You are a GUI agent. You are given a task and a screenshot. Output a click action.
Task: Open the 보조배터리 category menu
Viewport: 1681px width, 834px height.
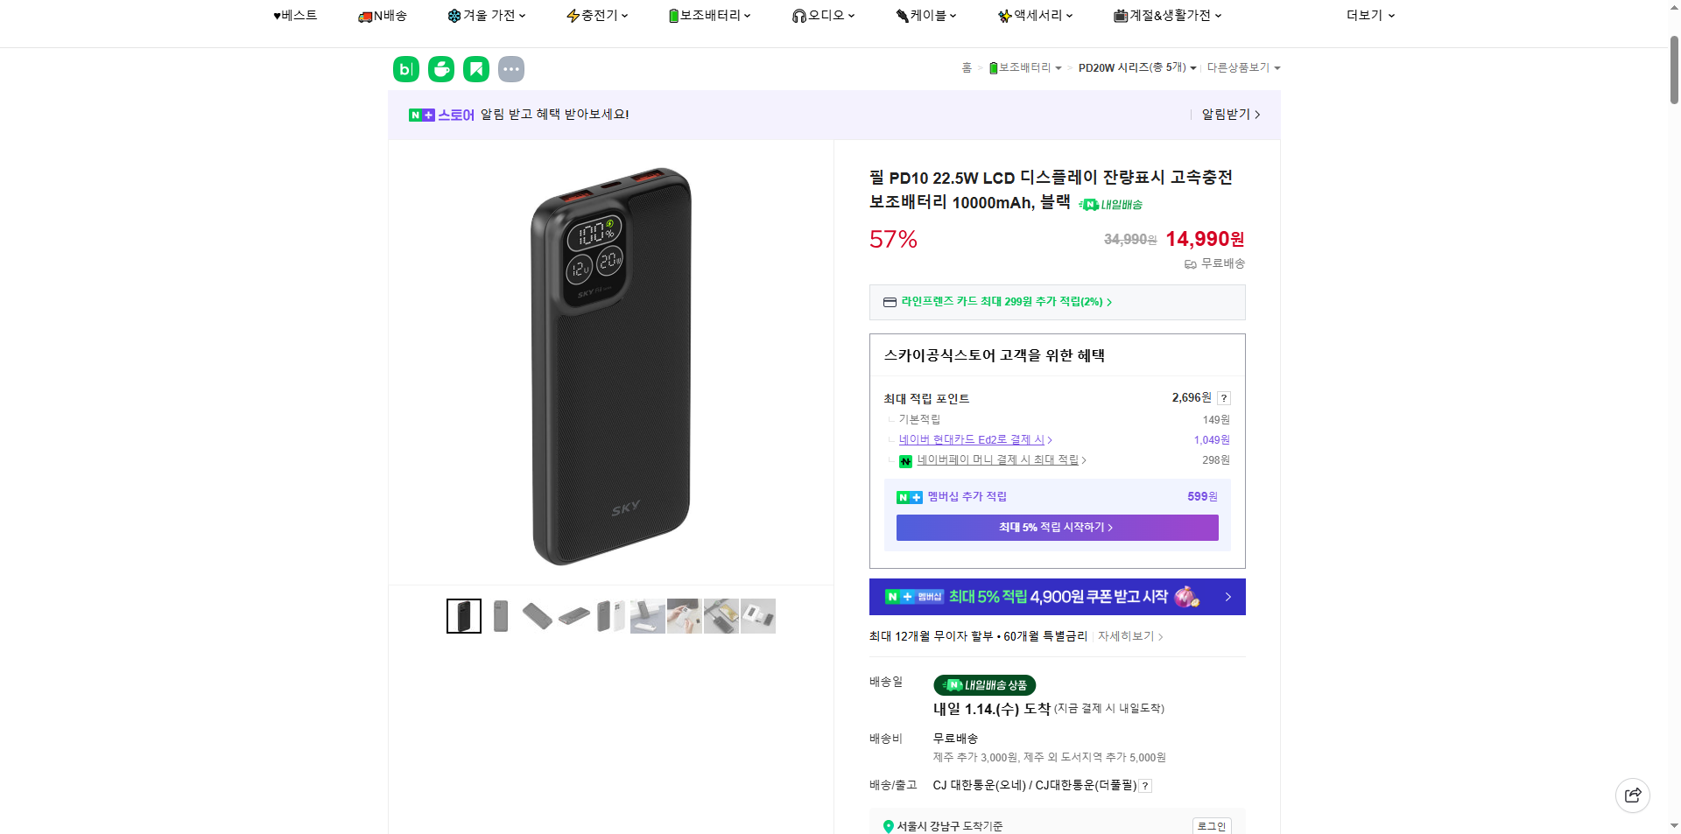[x=709, y=15]
